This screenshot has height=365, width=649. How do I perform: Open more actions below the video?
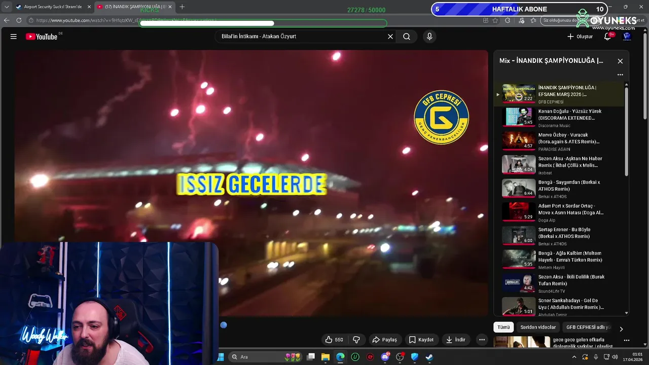pos(482,340)
